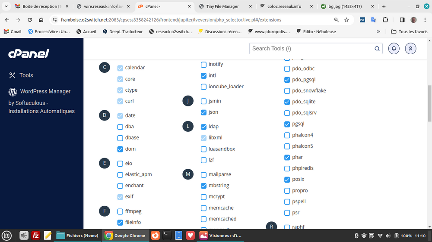Click the search magnifier in Search Tools
Viewport: 432px width, 242px height.
[377, 49]
